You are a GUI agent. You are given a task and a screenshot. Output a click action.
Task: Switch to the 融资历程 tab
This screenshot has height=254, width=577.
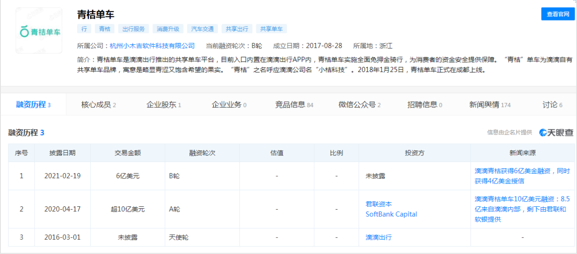pos(33,105)
